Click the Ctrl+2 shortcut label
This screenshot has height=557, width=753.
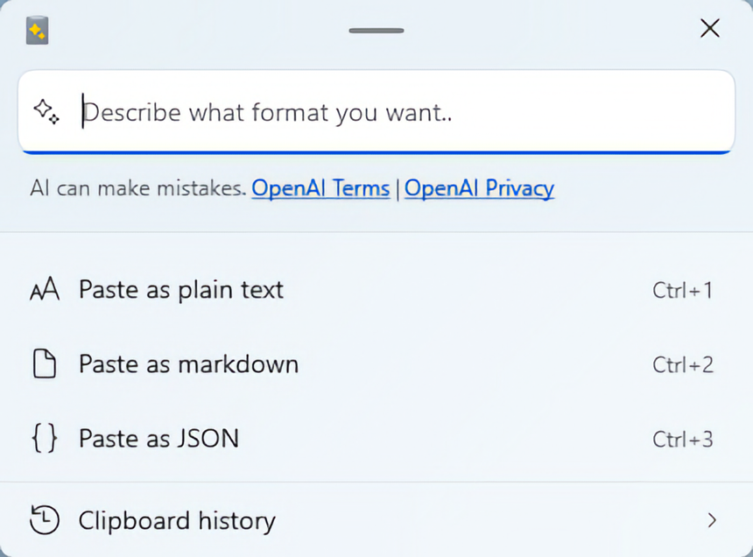click(683, 365)
